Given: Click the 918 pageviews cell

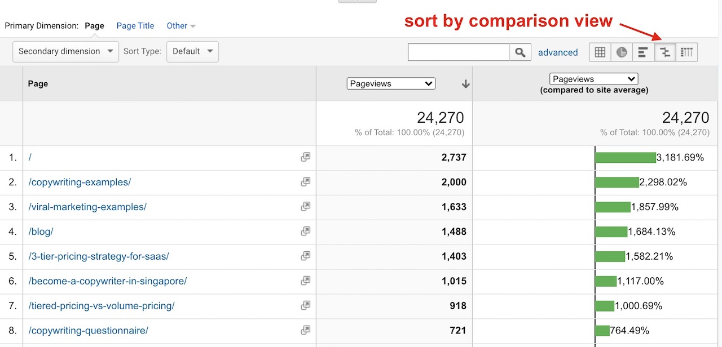Looking at the screenshot, I should tap(394, 305).
